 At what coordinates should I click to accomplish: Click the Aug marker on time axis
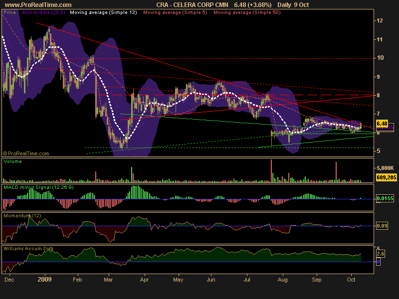(x=283, y=280)
